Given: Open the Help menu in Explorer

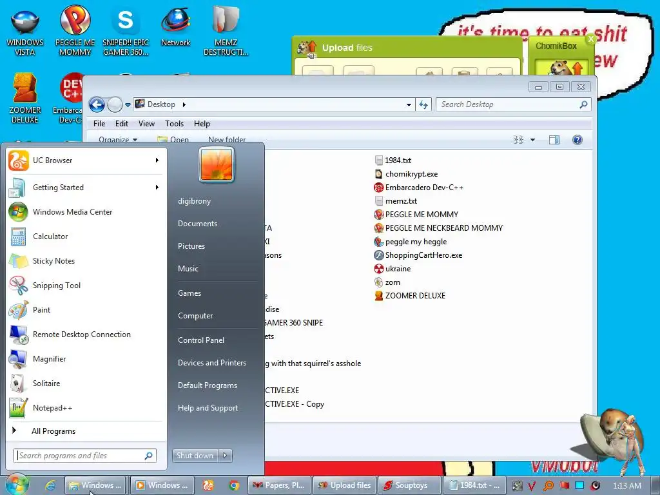Looking at the screenshot, I should click(x=202, y=124).
